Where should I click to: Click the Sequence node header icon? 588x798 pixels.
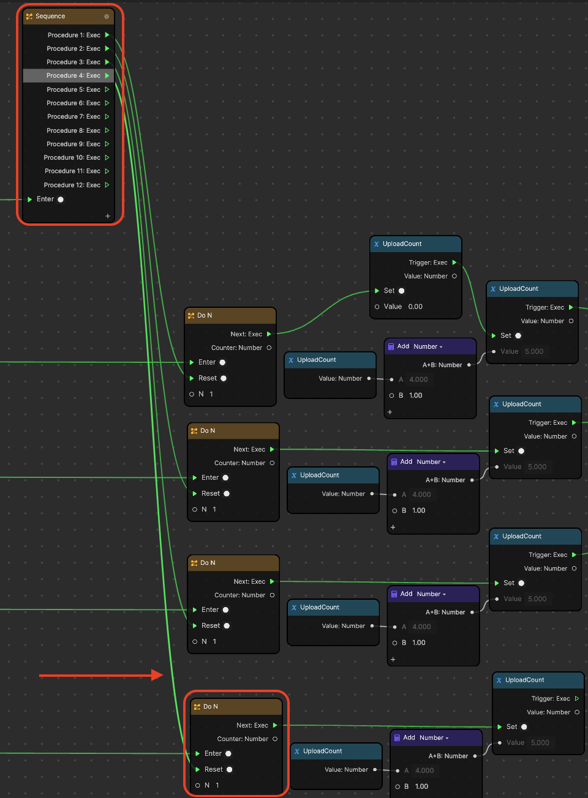pos(29,17)
